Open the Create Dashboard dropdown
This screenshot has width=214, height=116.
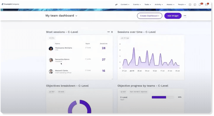point(150,16)
